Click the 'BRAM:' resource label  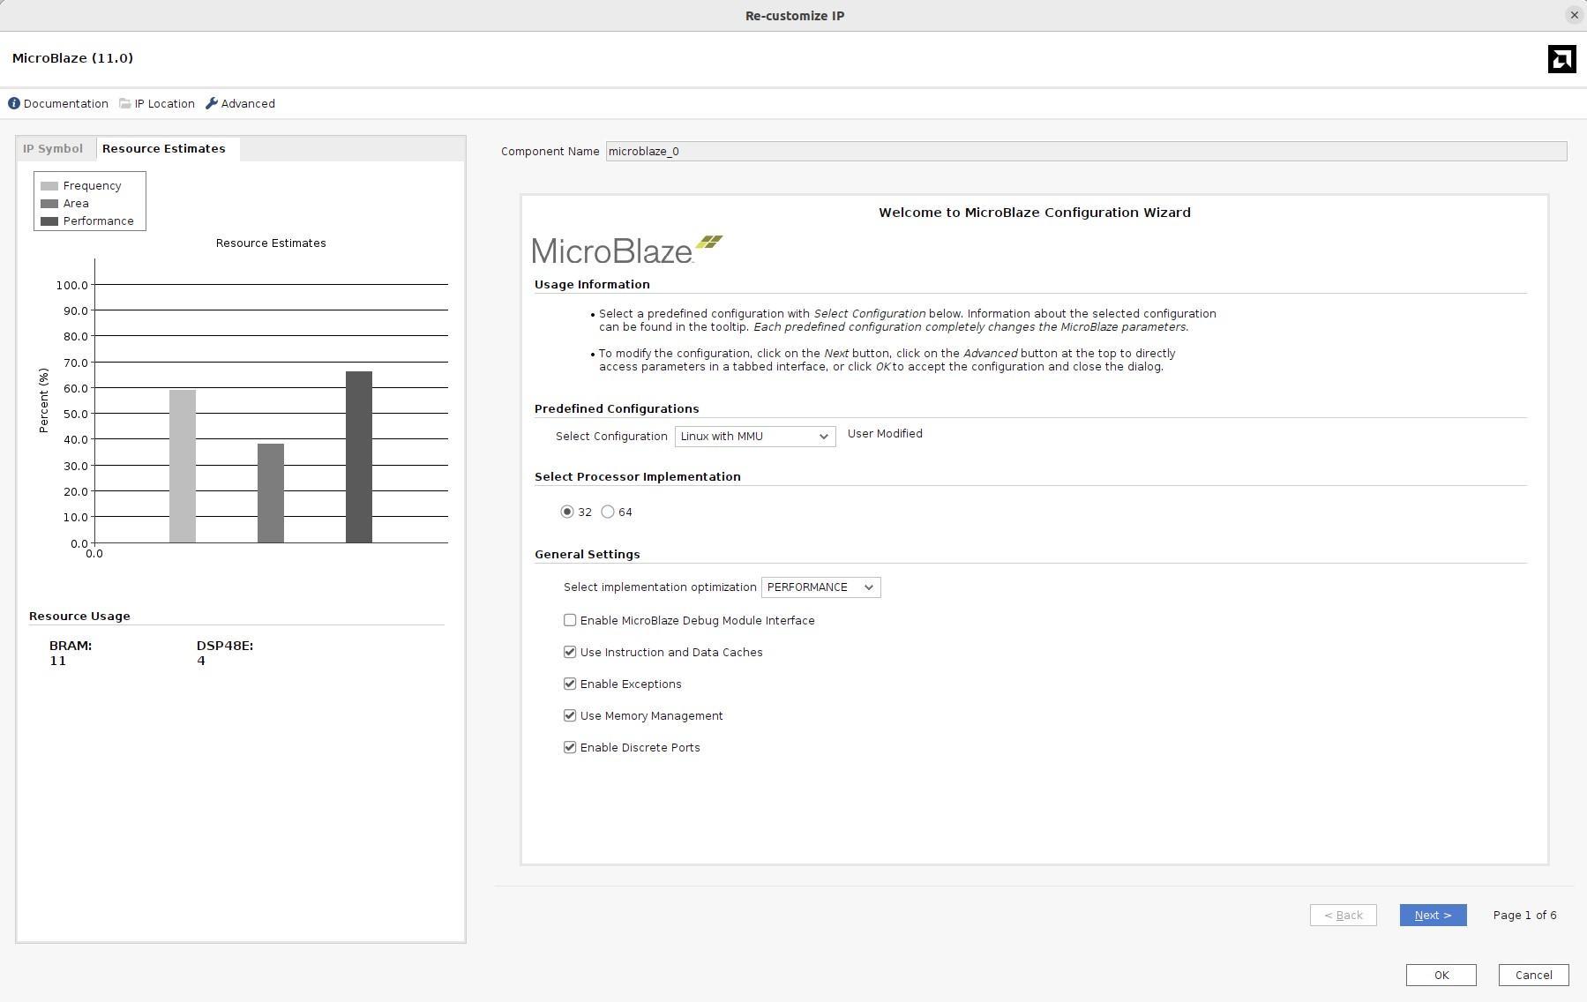point(71,646)
